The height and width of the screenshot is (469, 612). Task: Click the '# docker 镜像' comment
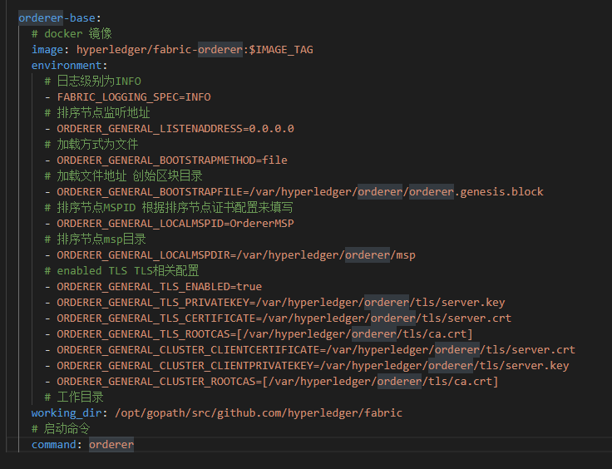(72, 34)
